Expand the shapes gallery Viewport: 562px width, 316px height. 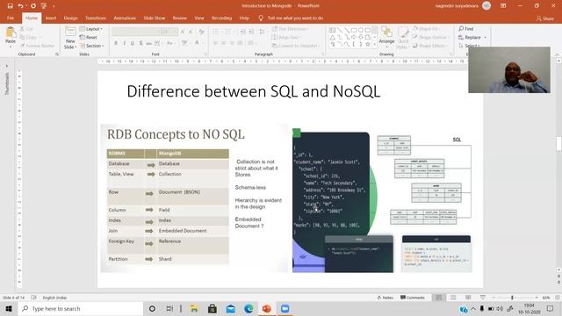click(375, 45)
